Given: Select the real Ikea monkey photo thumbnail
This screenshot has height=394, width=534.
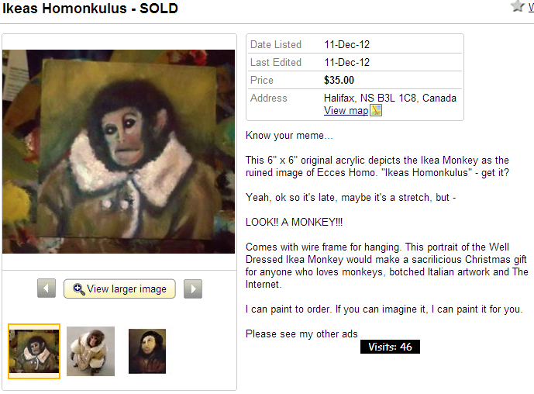Looking at the screenshot, I should point(91,351).
